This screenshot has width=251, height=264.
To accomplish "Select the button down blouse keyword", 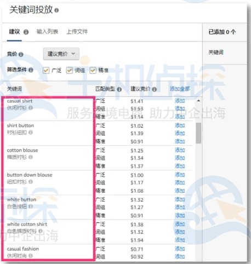I will coord(30,175).
